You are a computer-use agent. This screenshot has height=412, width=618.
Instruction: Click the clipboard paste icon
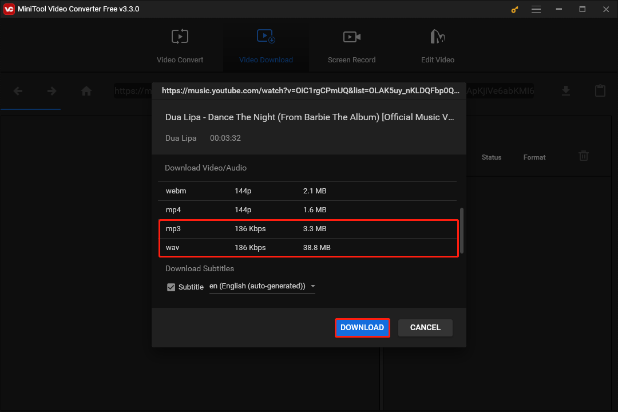point(600,90)
